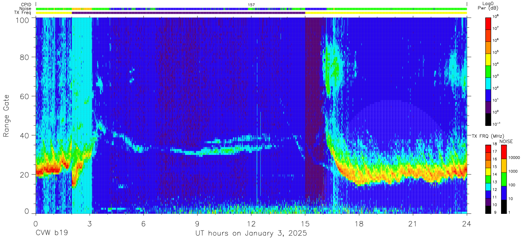Select the green segment of noise colorbar

[x=504, y=179]
